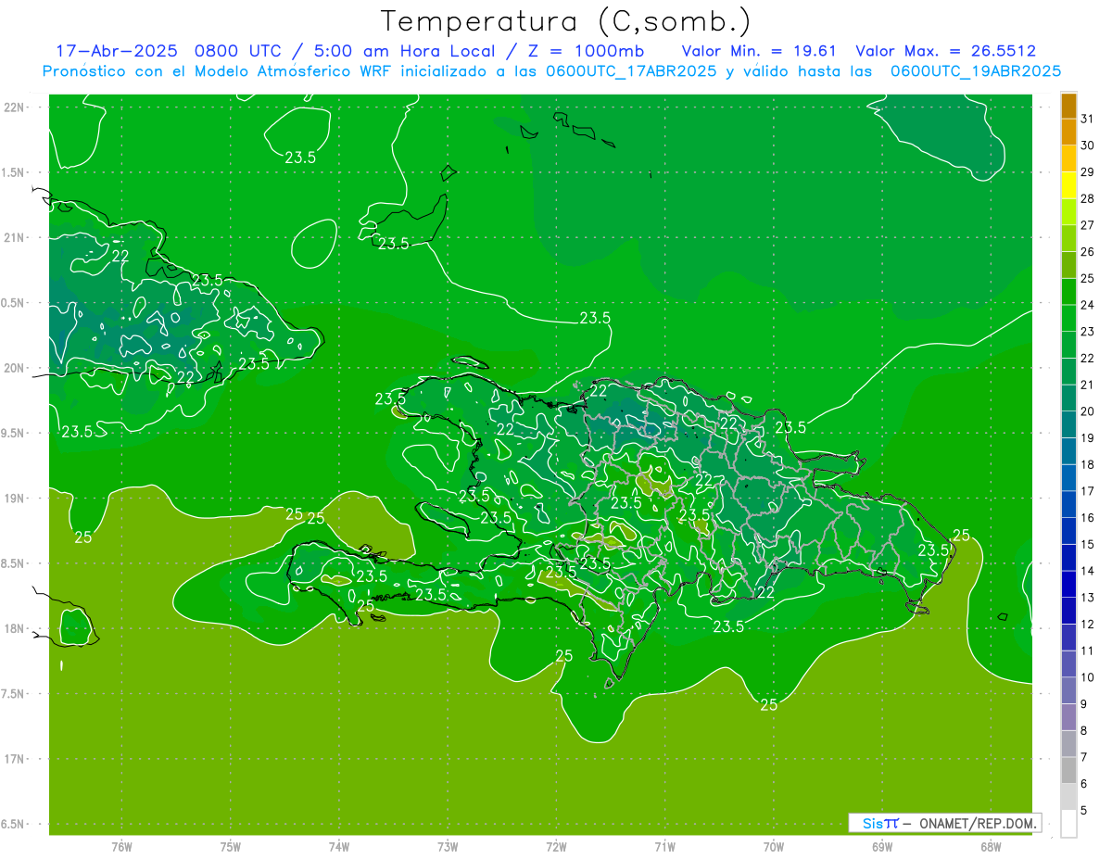Click the colorbar scale value '11'
The width and height of the screenshot is (1112, 859).
(1088, 651)
